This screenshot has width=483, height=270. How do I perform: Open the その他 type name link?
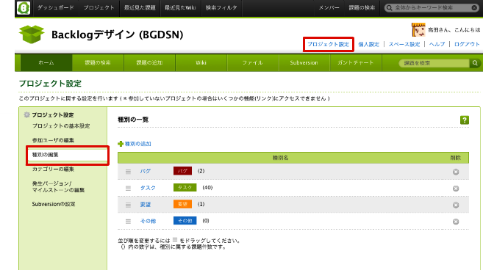click(149, 221)
